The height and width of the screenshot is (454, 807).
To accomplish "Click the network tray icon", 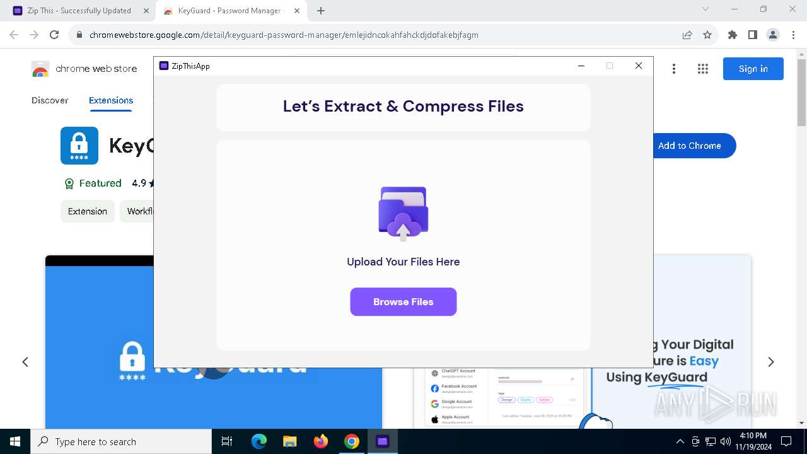I will pyautogui.click(x=711, y=441).
